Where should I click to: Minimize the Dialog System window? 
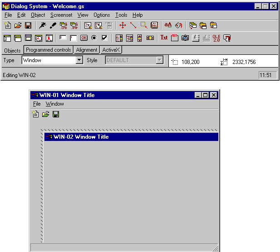(x=258, y=6)
